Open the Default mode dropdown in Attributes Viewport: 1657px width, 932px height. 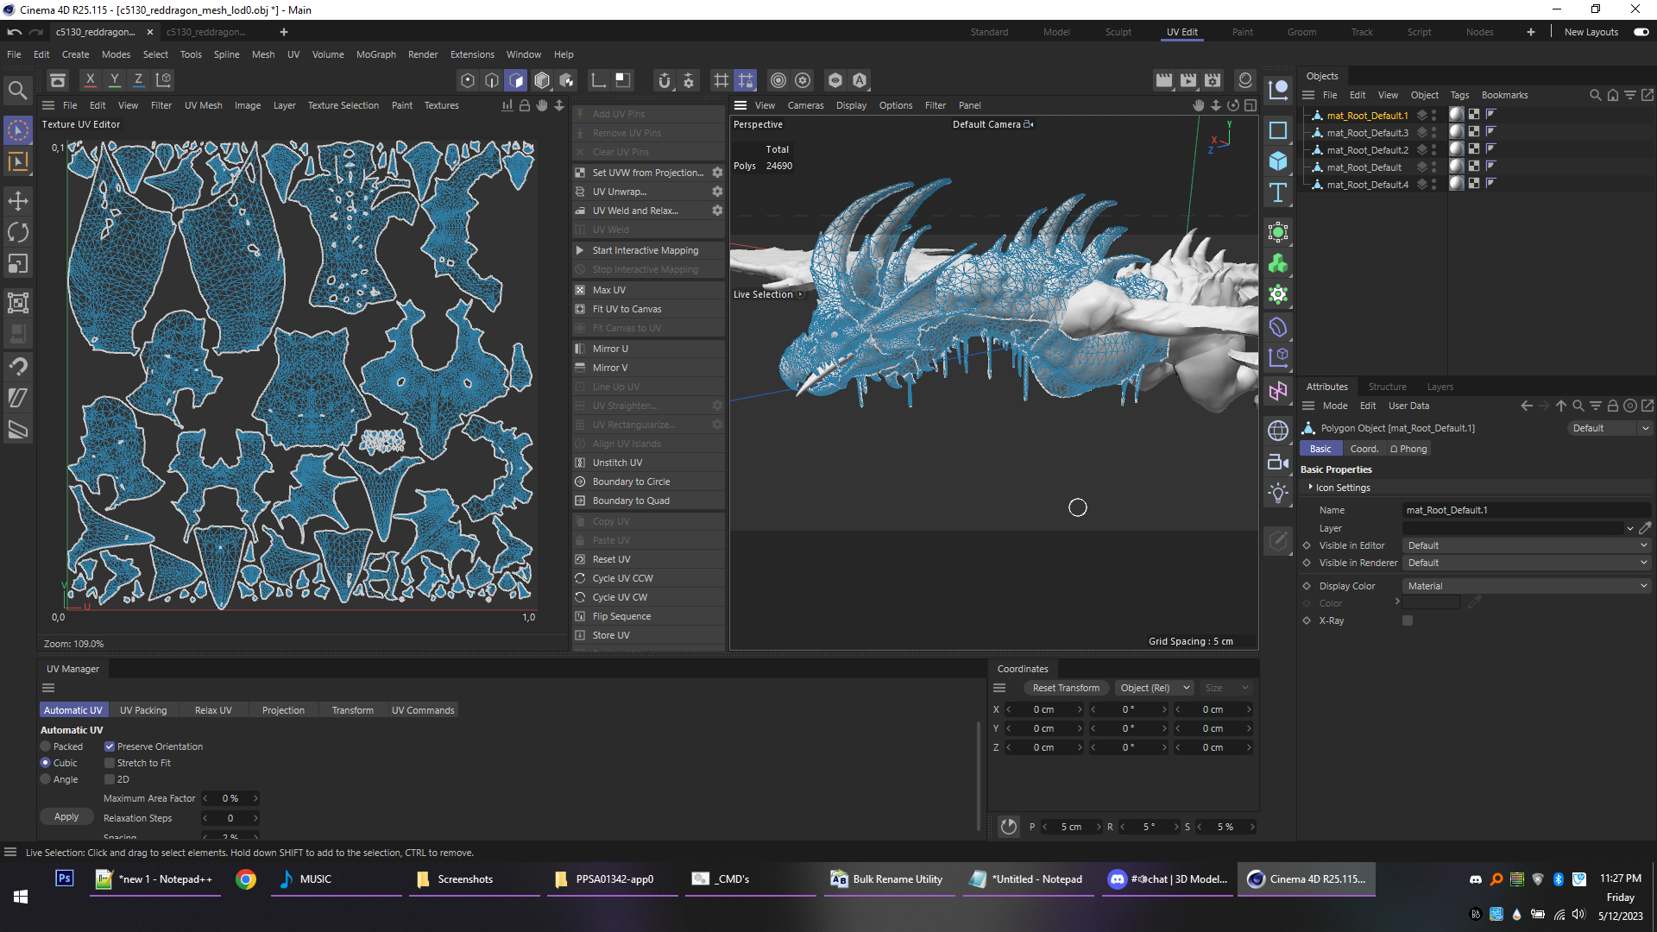tap(1610, 428)
